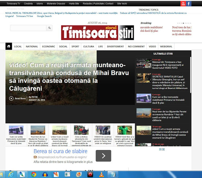Launch VLC media player from taskbar

[x=101, y=174]
